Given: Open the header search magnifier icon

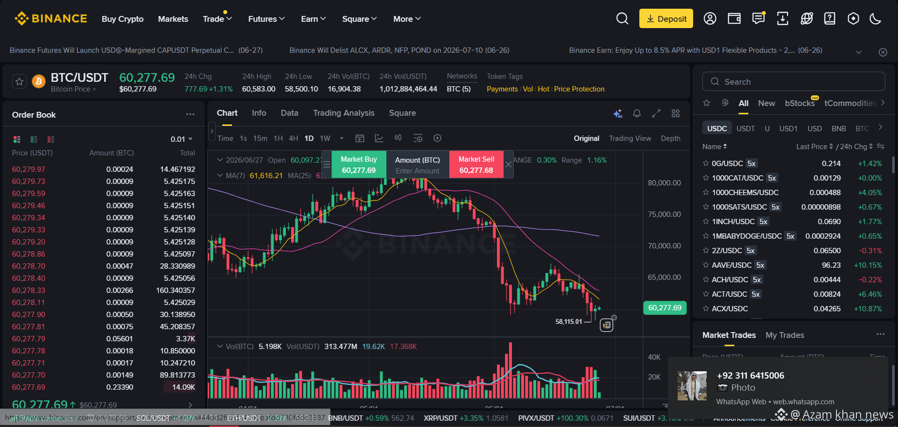Looking at the screenshot, I should pos(622,19).
